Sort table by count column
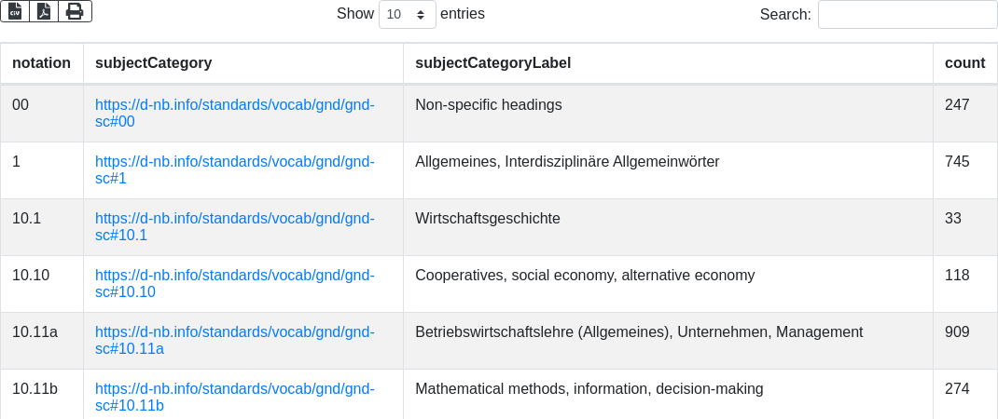 [x=964, y=63]
